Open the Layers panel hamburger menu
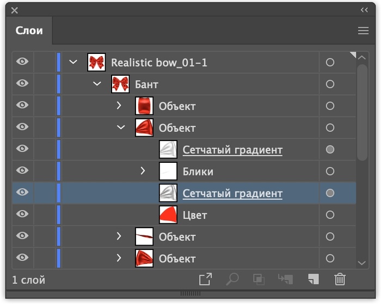Screen dimensions: 381x306 click(363, 31)
